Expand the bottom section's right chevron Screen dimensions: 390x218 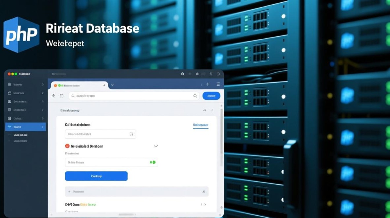point(205,205)
